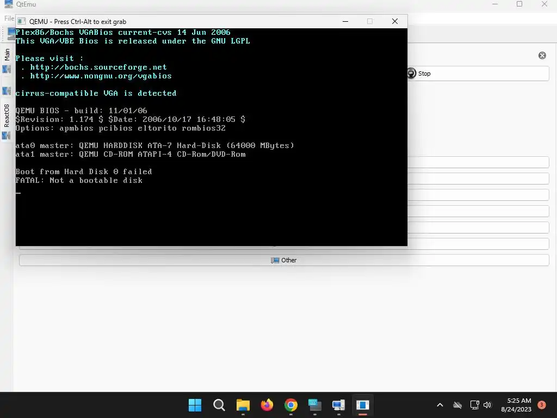This screenshot has height=418, width=557.
Task: Open the network tray icon
Action: point(474,405)
